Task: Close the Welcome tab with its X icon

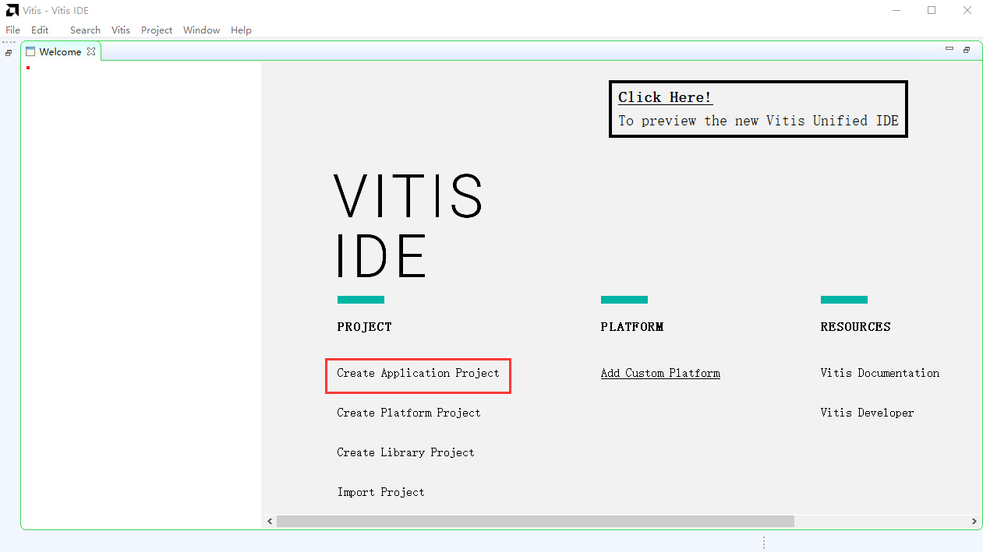Action: pyautogui.click(x=91, y=51)
